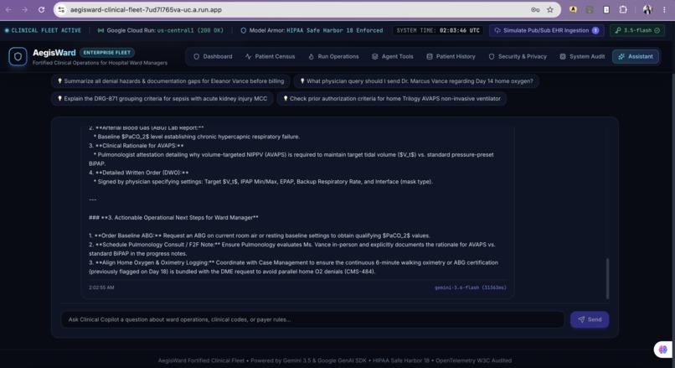Click the CLINICAL FLEET ACTIVE status
675x368 pixels.
pos(43,30)
